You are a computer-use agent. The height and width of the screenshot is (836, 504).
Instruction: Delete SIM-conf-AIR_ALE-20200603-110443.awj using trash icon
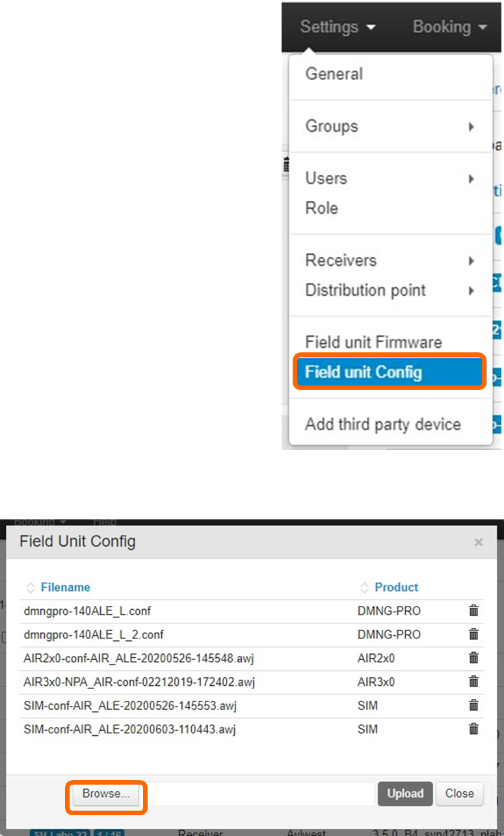pos(473,729)
